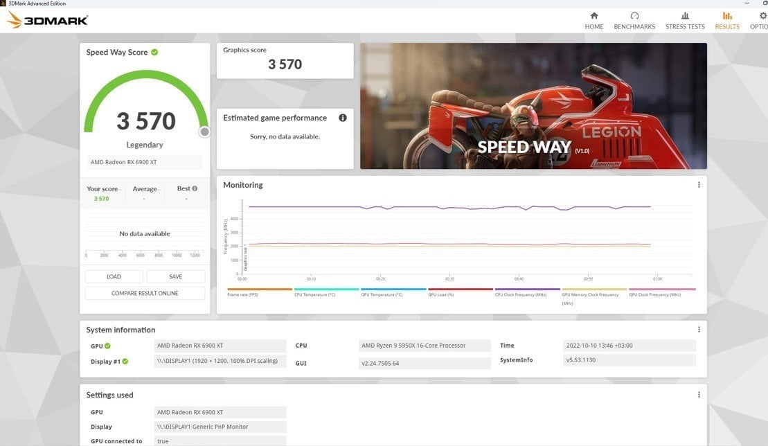This screenshot has width=768, height=446.
Task: Click the Speed Way preview image
Action: [x=533, y=106]
